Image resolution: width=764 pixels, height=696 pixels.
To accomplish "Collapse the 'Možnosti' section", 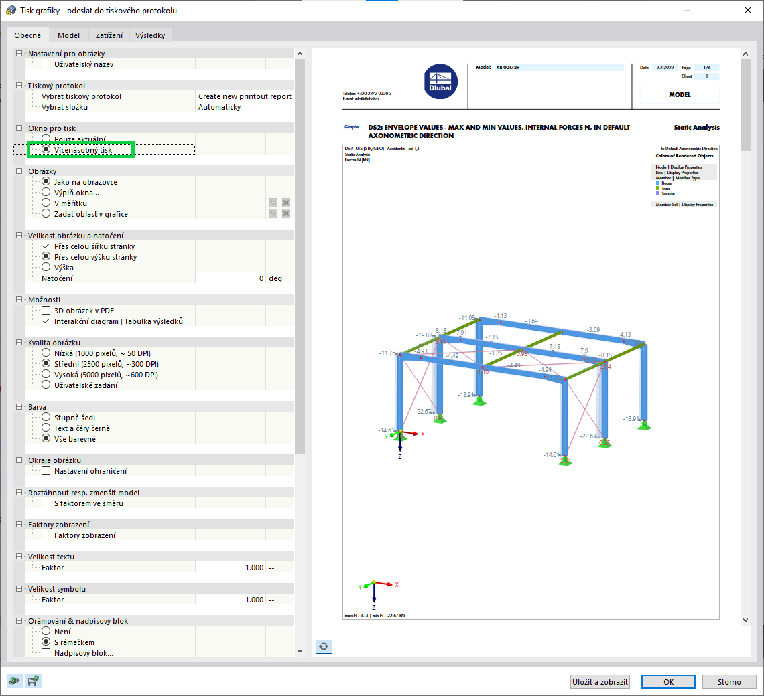I will point(19,299).
